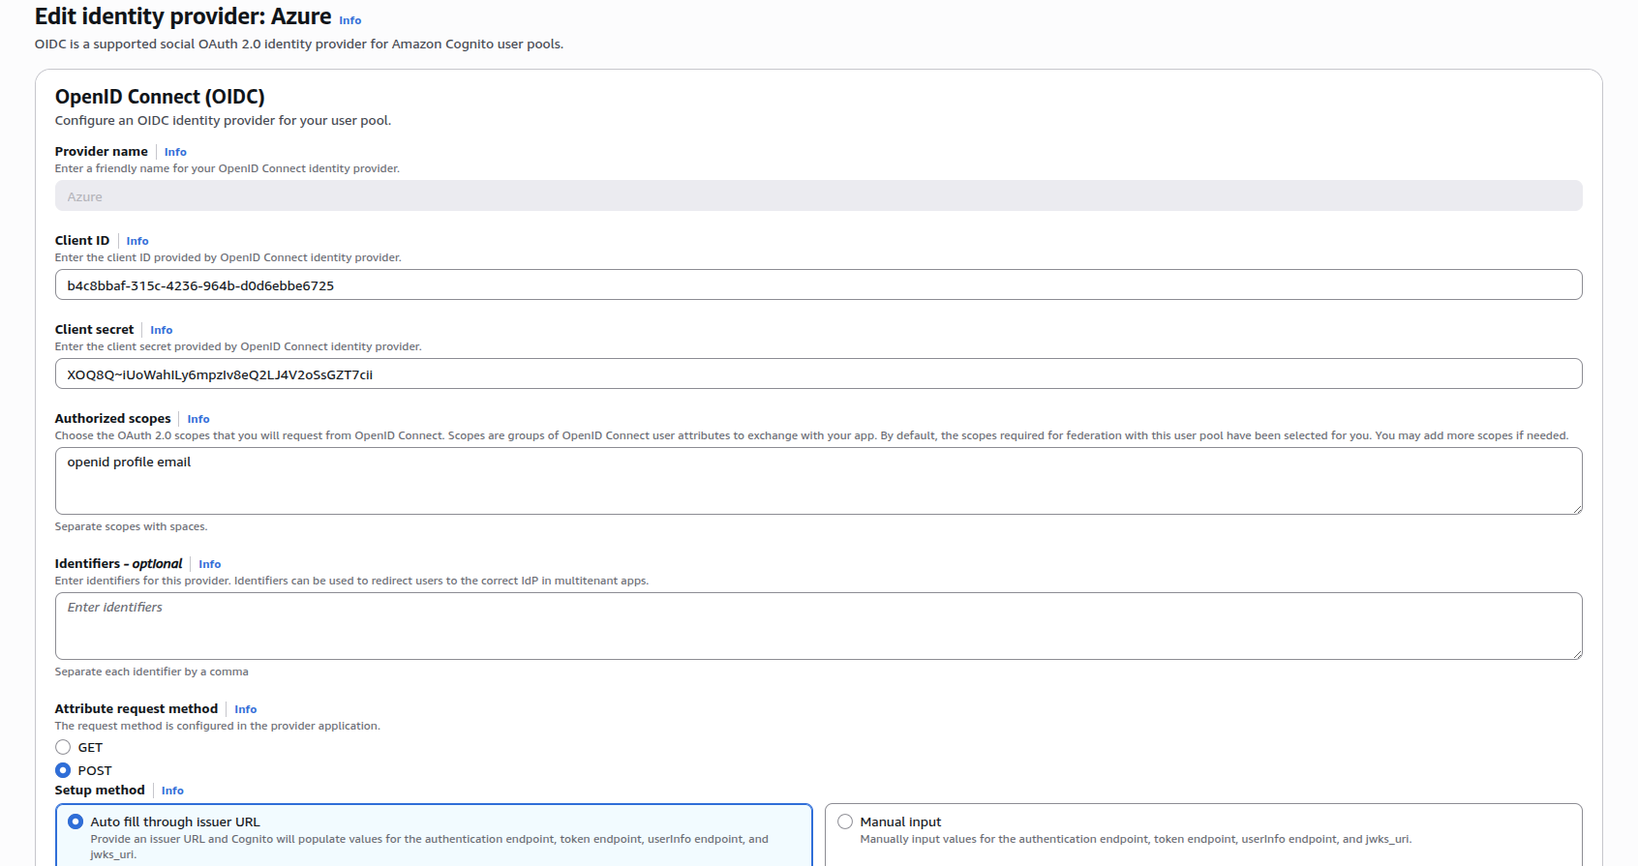Choose Auto fill through issuer URL
The width and height of the screenshot is (1638, 866).
[x=76, y=821]
